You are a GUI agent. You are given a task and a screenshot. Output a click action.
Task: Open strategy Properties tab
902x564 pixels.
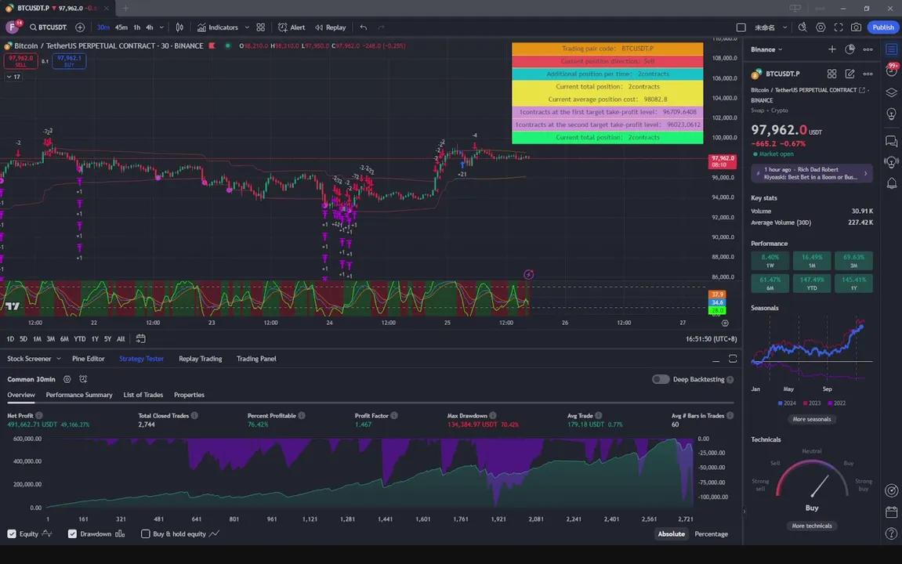click(x=189, y=395)
